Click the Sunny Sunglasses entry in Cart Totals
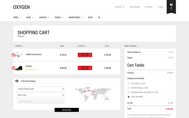This screenshot has height=118, width=189. click(134, 52)
